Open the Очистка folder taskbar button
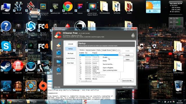The width and height of the screenshot is (186, 104). point(35,102)
